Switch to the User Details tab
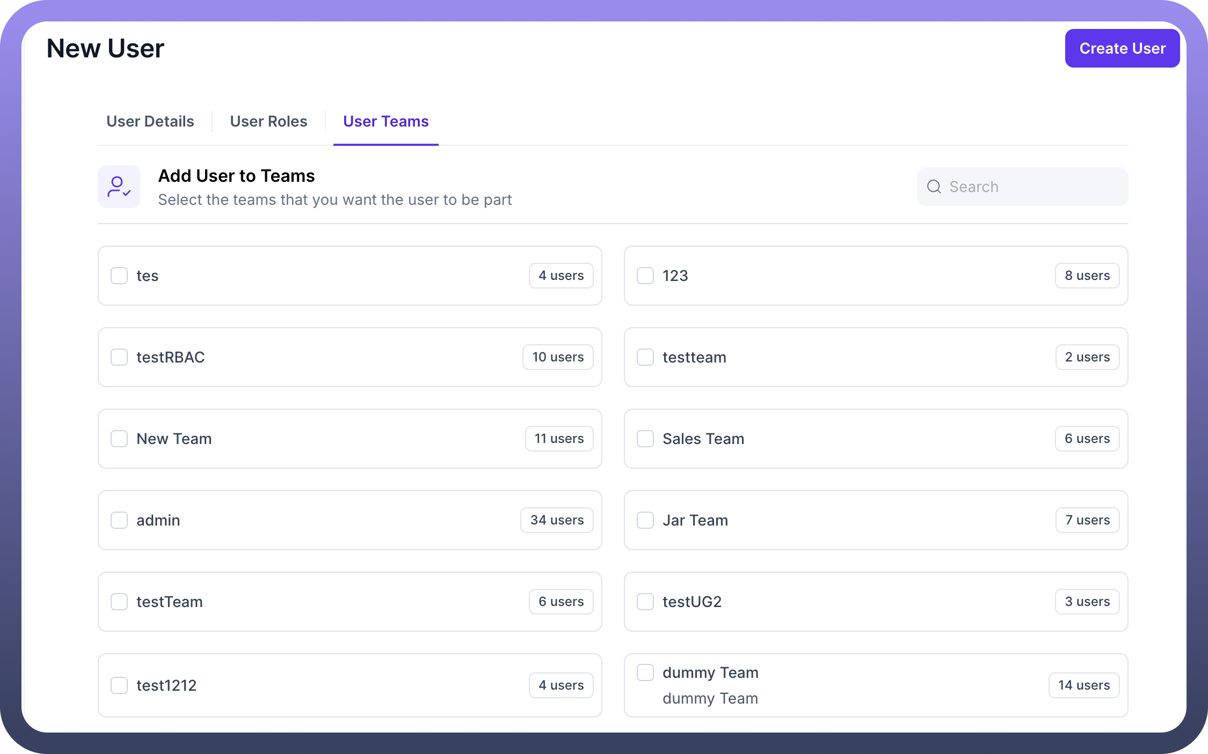This screenshot has height=754, width=1208. 150,121
